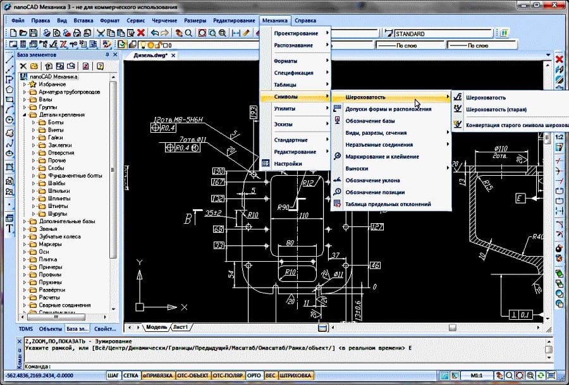This screenshot has width=569, height=385.
Task: Toggle СЕТКА grid display in status bar
Action: pyautogui.click(x=132, y=375)
